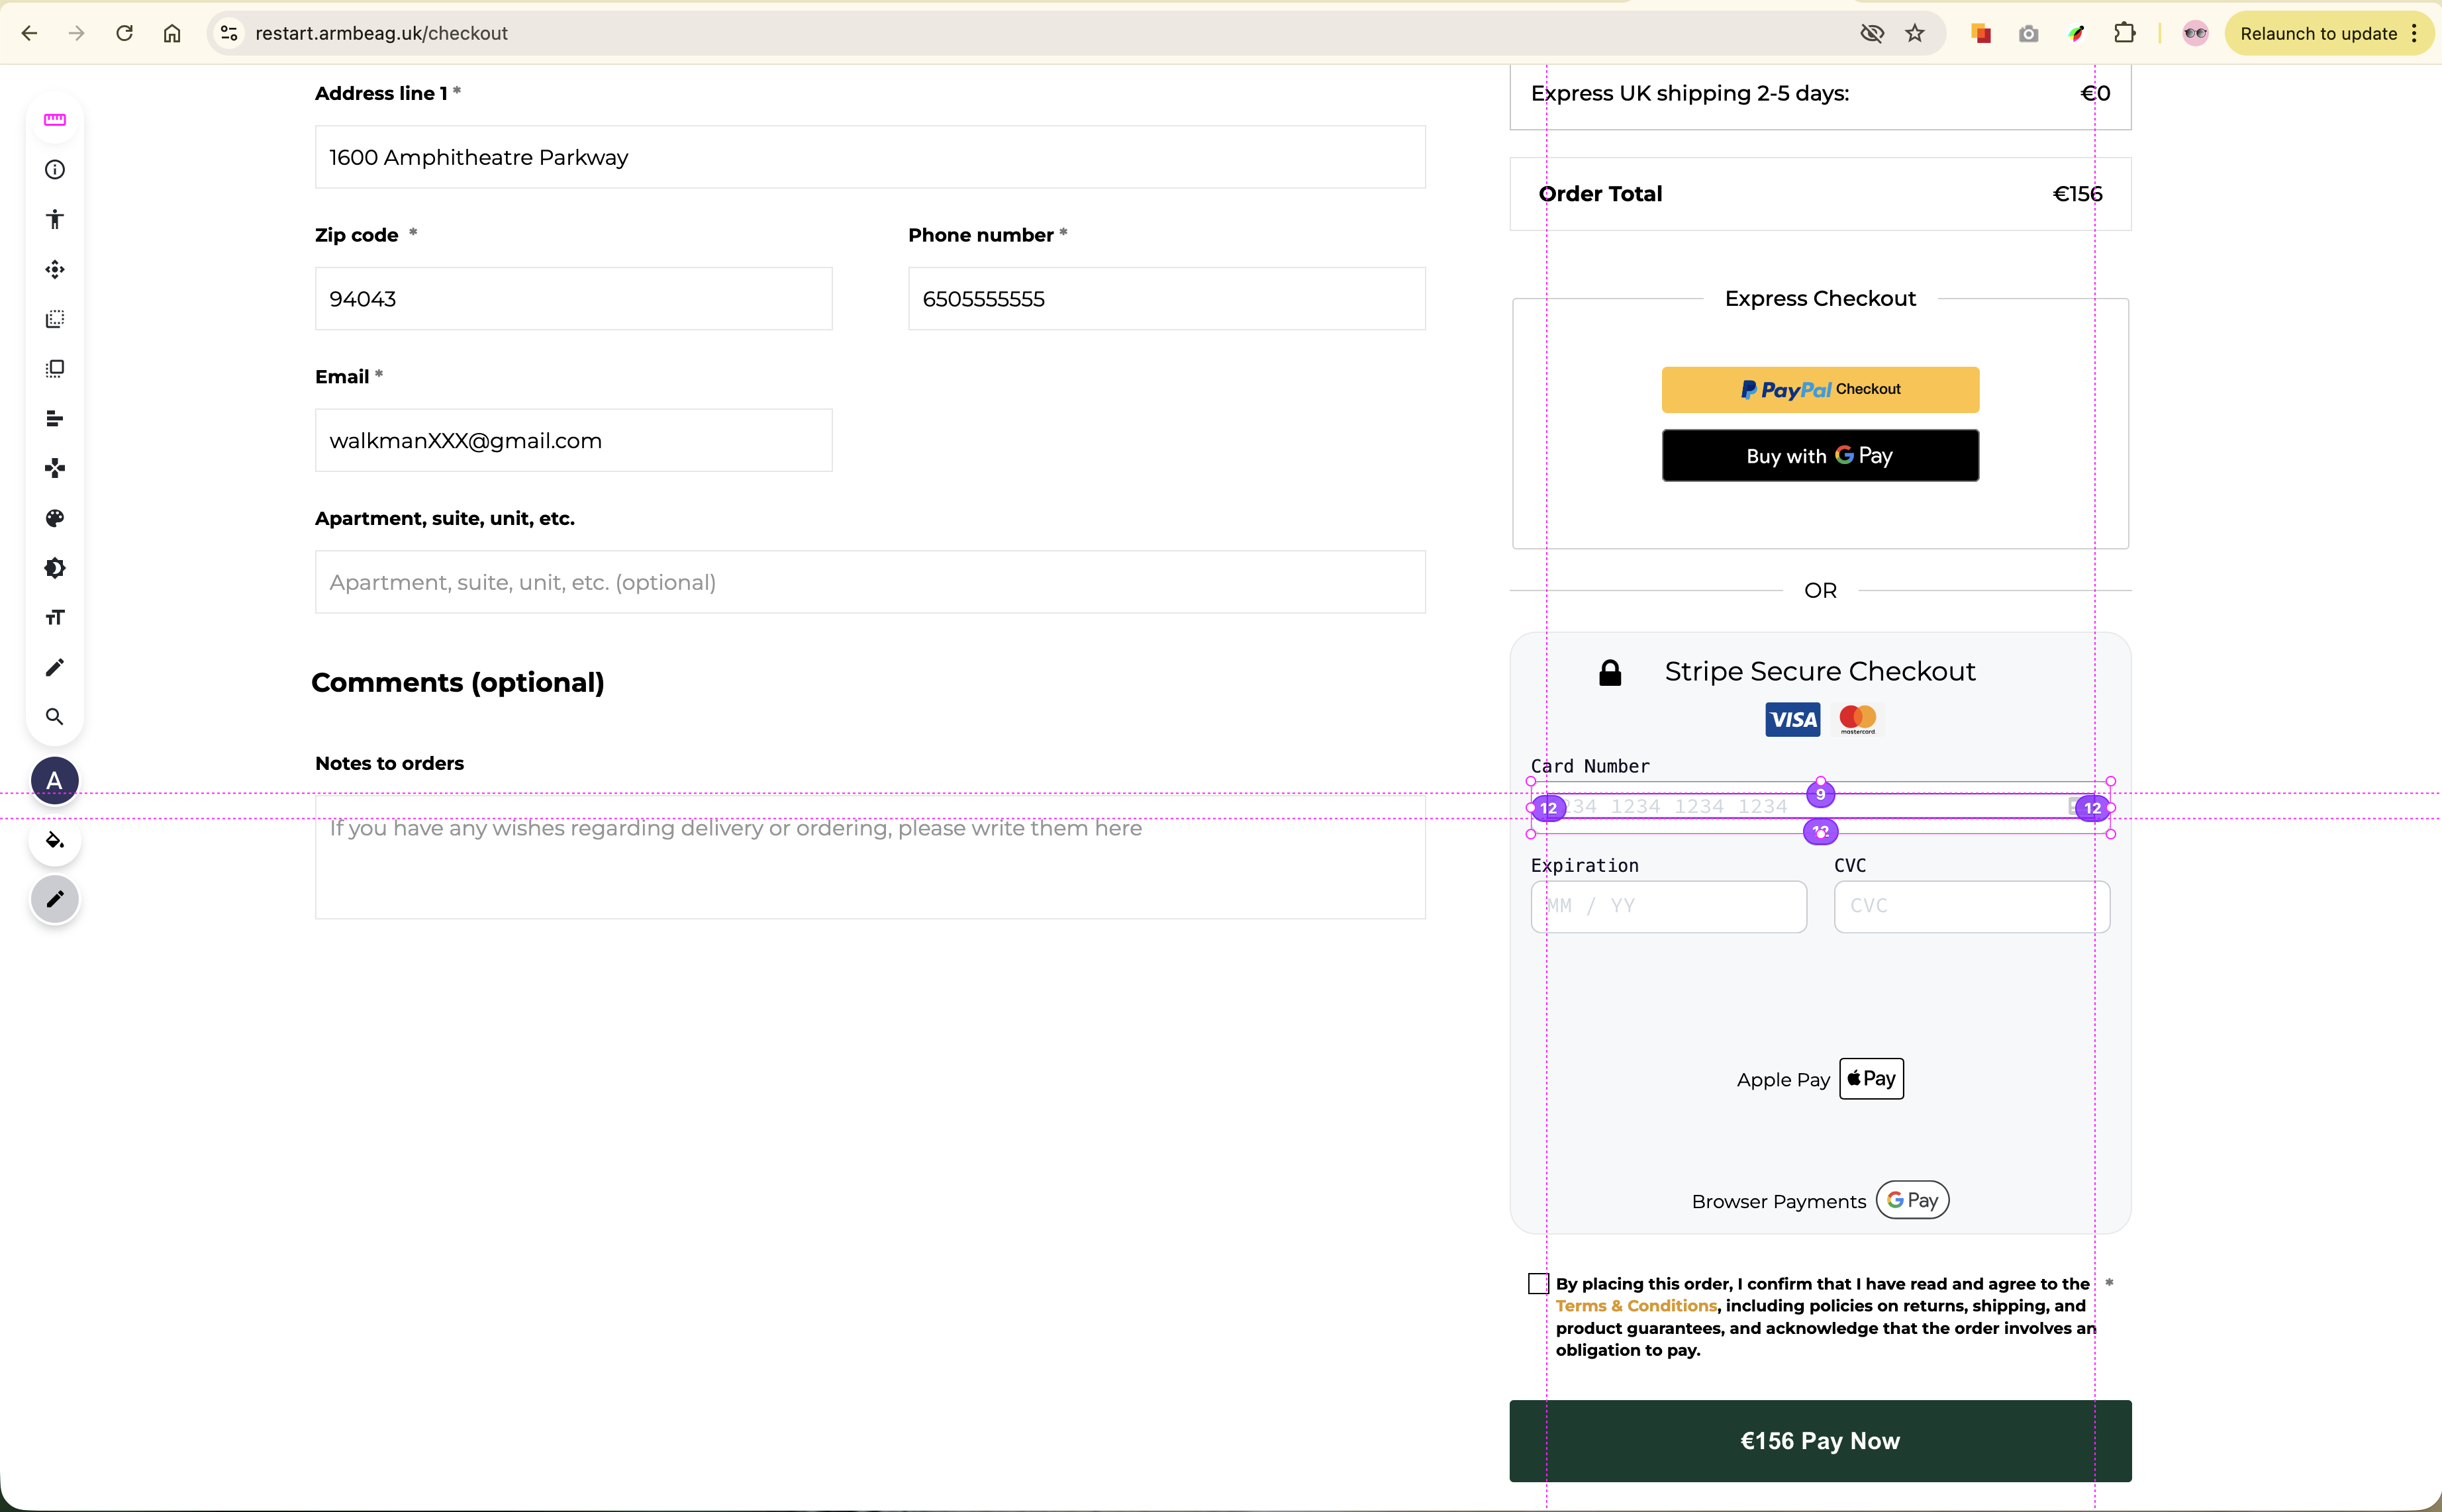2442x1512 pixels.
Task: Open the foreground text color swatch
Action: [x=55, y=781]
